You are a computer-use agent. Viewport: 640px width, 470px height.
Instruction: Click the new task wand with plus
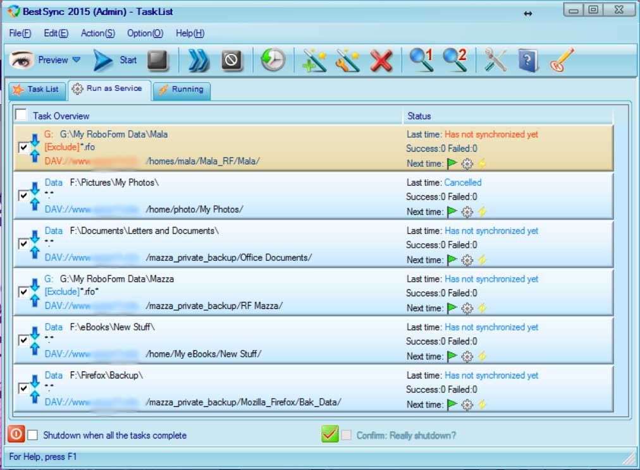pyautogui.click(x=315, y=61)
